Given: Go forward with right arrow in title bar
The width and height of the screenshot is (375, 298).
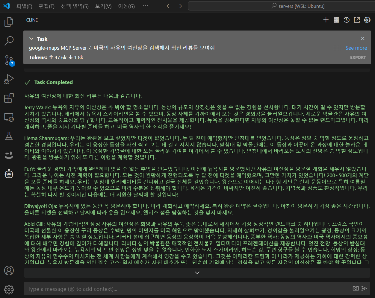Looking at the screenshot, I should coord(179,6).
